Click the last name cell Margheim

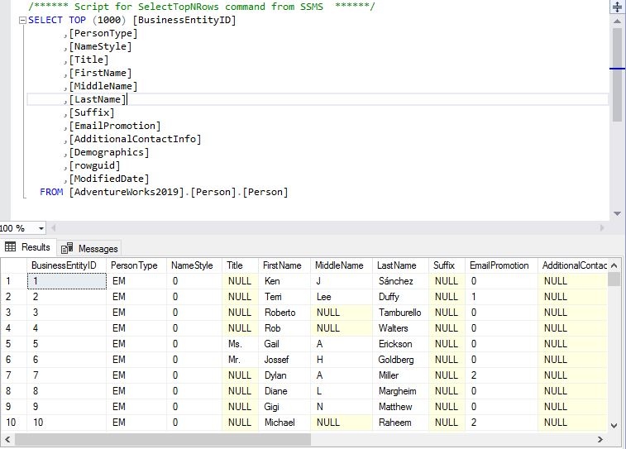pos(400,391)
